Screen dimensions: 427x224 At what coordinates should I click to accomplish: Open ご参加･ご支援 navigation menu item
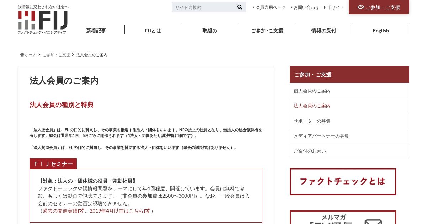(267, 30)
